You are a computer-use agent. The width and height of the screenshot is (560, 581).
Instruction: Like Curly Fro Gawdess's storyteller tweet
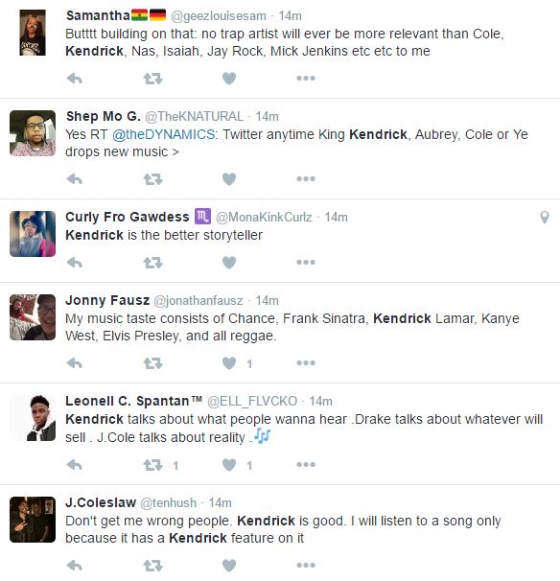pyautogui.click(x=229, y=263)
